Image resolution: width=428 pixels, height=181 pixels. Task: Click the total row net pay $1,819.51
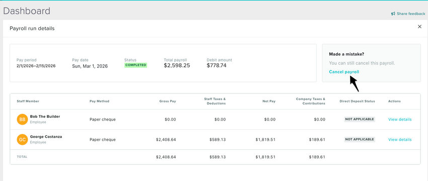[265, 157]
